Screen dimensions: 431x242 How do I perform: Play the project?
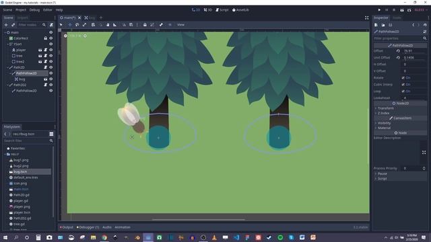tap(379, 10)
